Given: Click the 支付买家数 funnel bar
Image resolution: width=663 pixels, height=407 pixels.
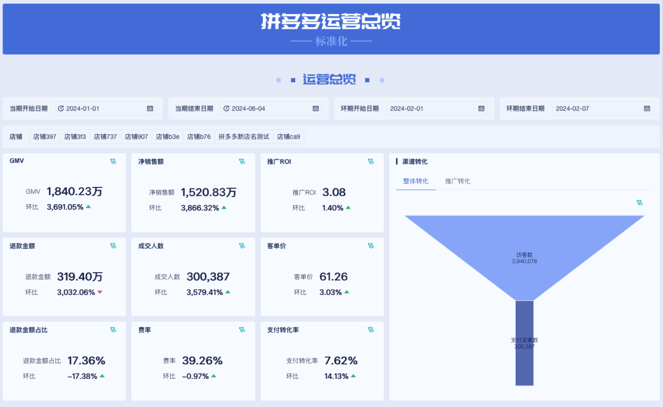Looking at the screenshot, I should click(x=524, y=343).
